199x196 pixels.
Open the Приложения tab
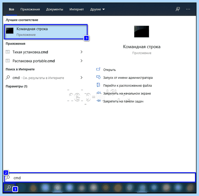[x=30, y=9]
